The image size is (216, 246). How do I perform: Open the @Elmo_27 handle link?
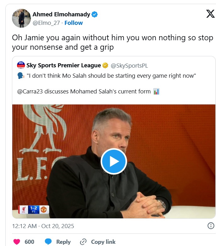tap(46, 23)
